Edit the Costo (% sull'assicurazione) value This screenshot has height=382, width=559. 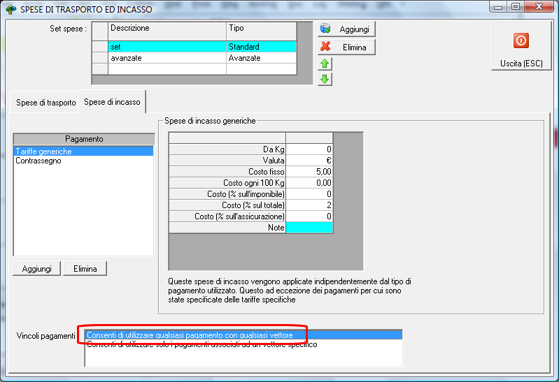[x=309, y=216]
